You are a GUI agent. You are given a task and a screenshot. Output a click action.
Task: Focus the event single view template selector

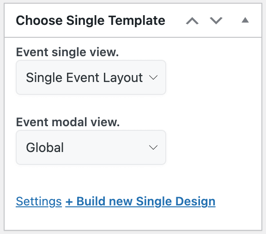click(x=91, y=77)
